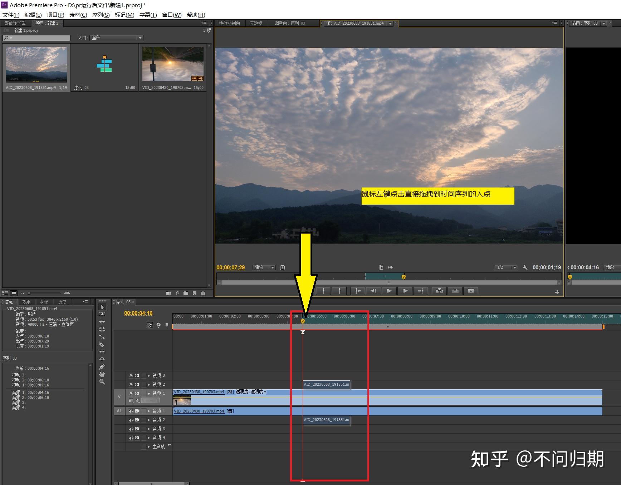Toggle visibility eye of 视频 2 track
Viewport: 621px width, 485px height.
131,385
